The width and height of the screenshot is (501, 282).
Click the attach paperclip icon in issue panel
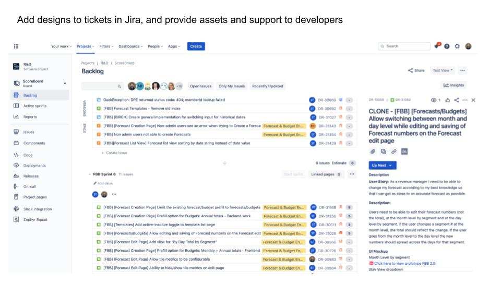(373, 151)
